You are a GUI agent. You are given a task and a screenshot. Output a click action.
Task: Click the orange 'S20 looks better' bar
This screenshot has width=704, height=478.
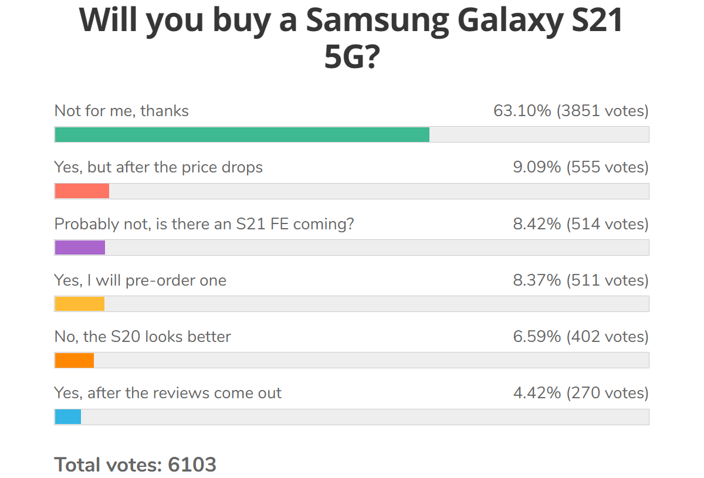click(75, 360)
